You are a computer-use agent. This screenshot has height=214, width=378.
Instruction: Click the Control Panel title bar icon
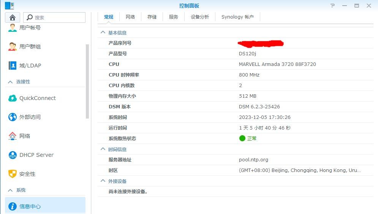(9, 6)
